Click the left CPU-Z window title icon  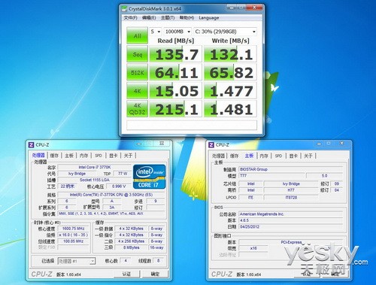pyautogui.click(x=31, y=144)
